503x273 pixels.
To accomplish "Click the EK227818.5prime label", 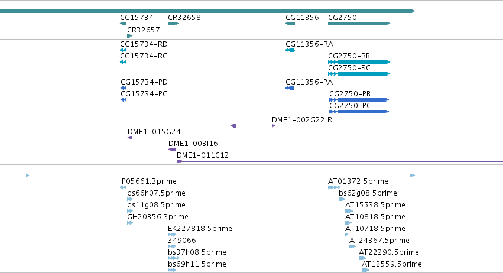I will point(200,229).
